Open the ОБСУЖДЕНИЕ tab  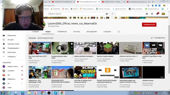[x=92, y=32]
